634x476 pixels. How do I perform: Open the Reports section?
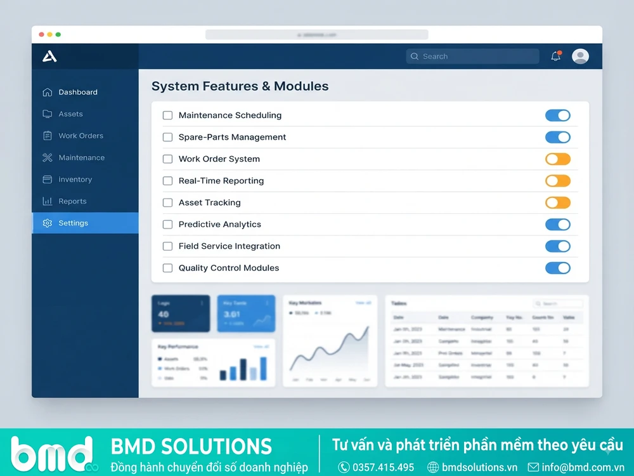click(85, 201)
